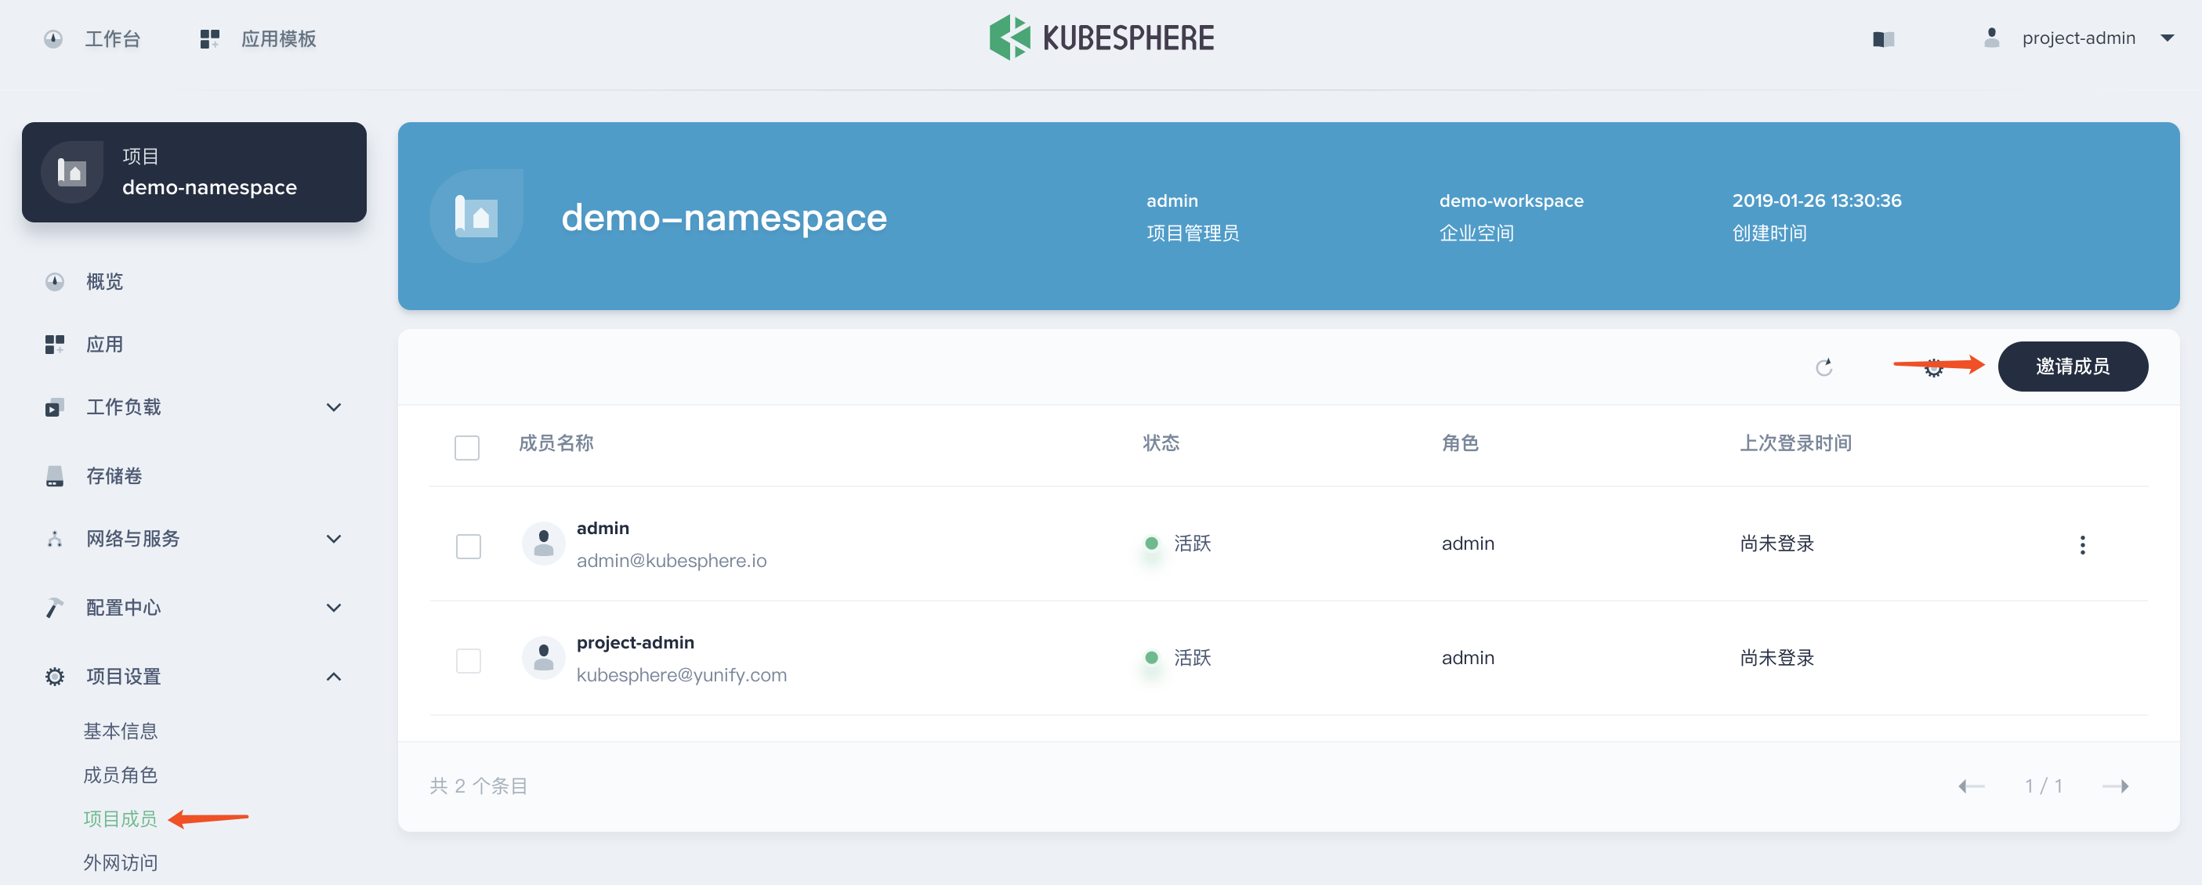
Task: Expand the configuration center (配置中心) chevron
Action: pos(335,609)
